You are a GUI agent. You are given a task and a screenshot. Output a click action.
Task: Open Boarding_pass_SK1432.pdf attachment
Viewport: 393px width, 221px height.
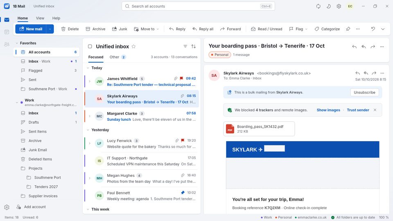[x=259, y=129]
